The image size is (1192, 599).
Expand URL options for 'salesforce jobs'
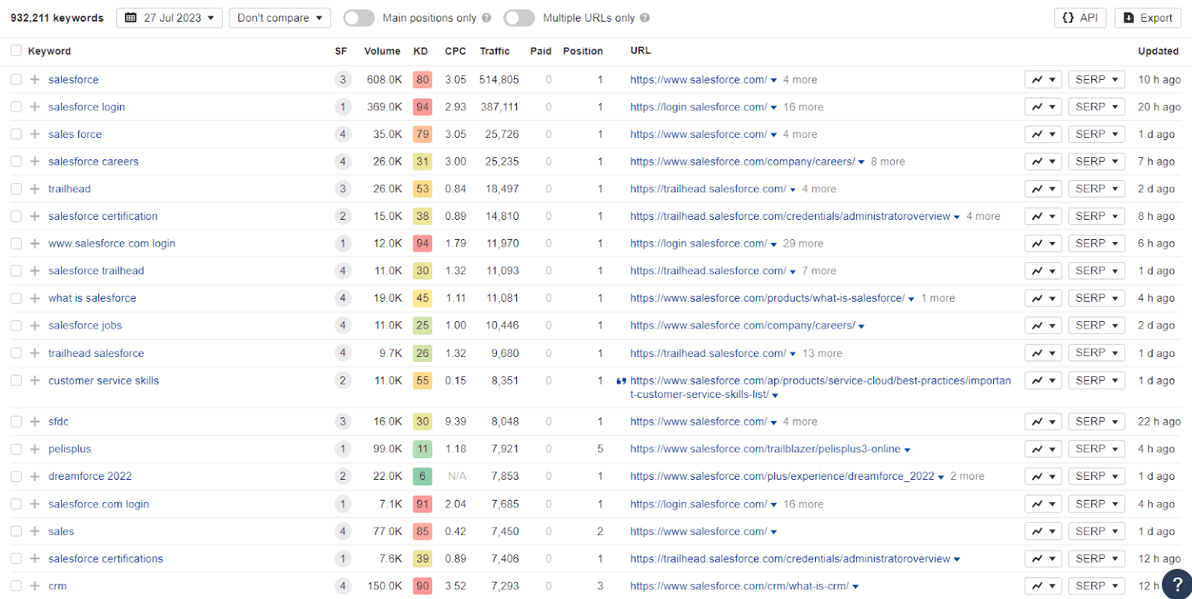tap(861, 326)
